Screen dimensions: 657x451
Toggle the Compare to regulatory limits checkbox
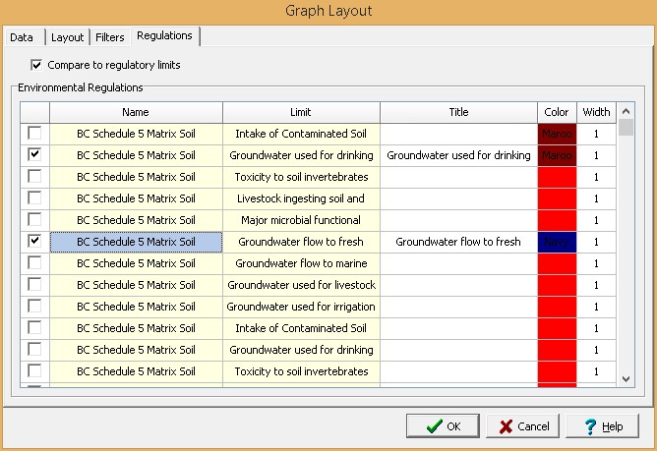click(36, 65)
